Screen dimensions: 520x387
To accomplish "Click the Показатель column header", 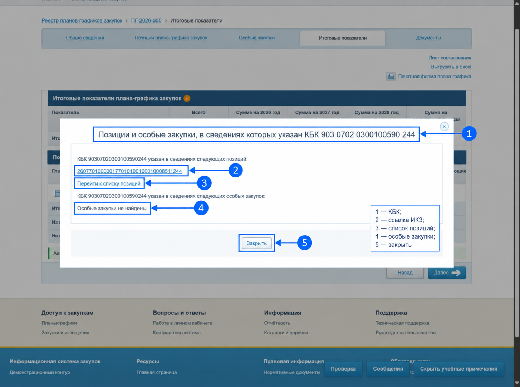I will coord(65,112).
